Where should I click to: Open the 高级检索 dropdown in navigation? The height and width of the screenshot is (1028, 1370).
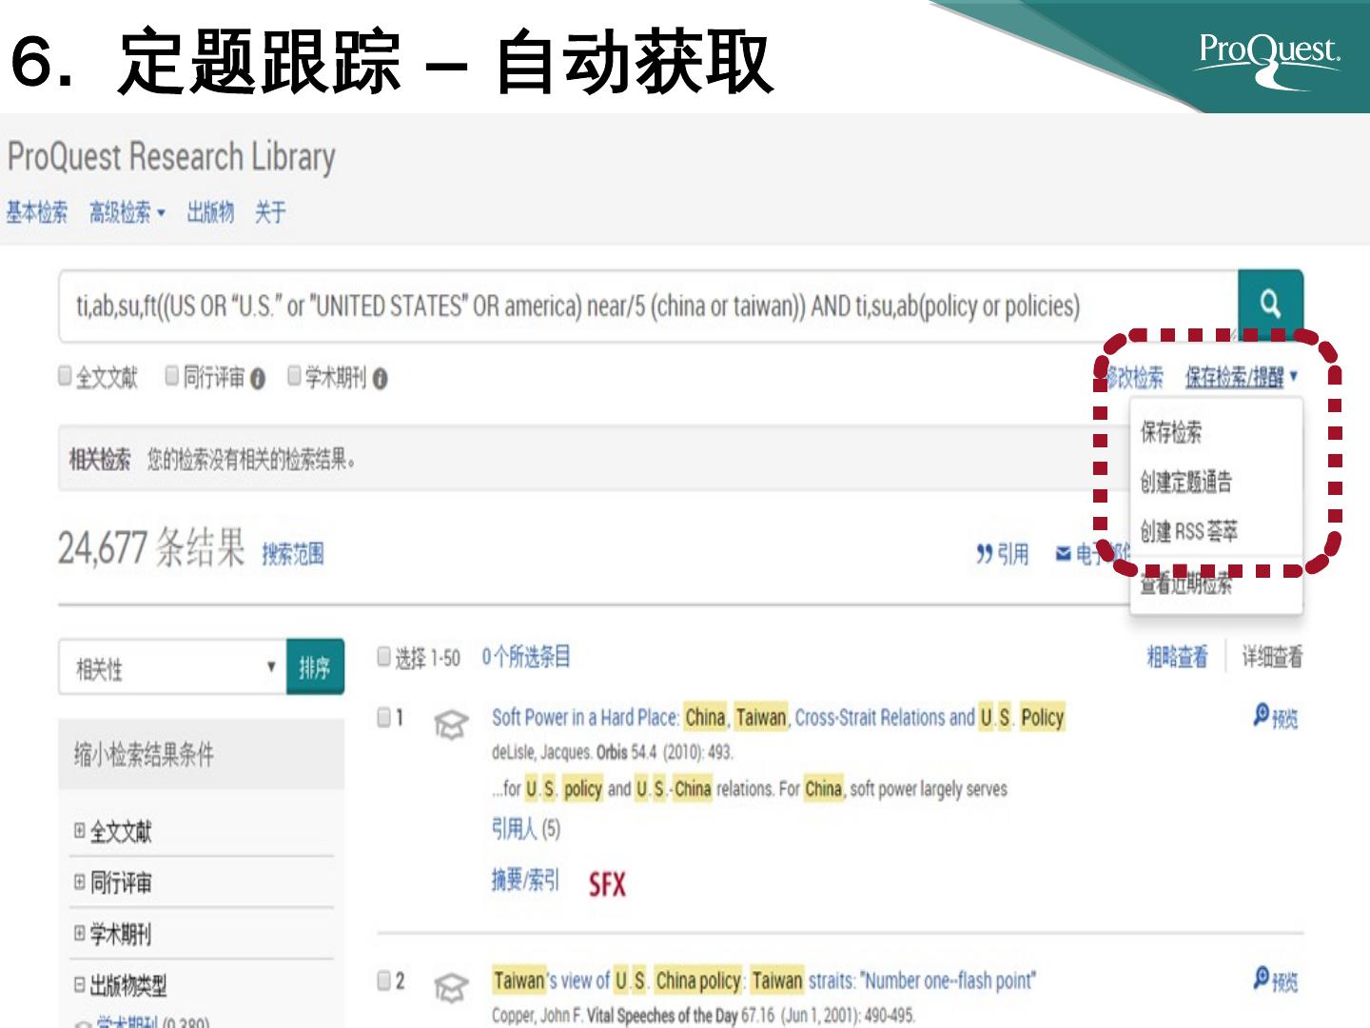point(127,212)
